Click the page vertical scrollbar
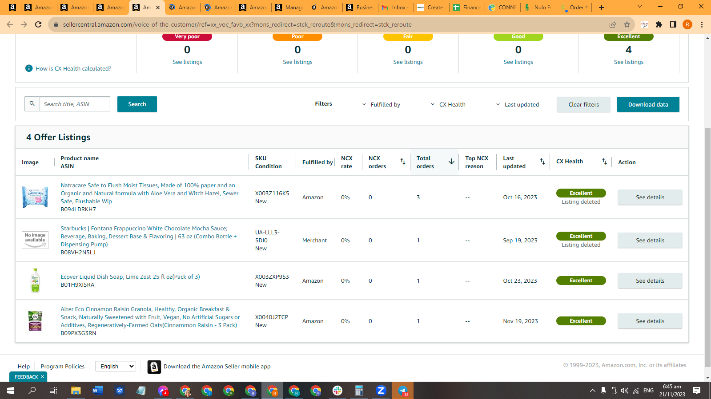 707,247
